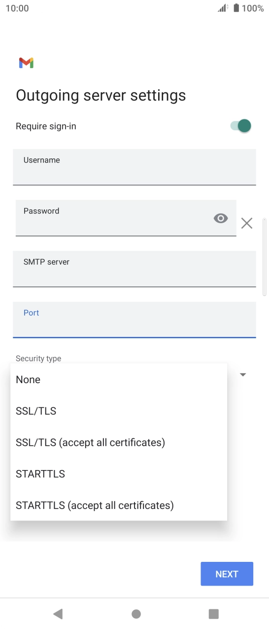
Task: Tap the Android back navigation icon
Action: point(58,614)
